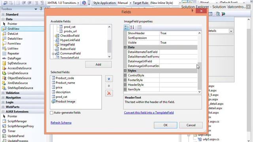253x142 pixels.
Task: Expand the WebParts toolbox section
Action: [x=3, y=107]
